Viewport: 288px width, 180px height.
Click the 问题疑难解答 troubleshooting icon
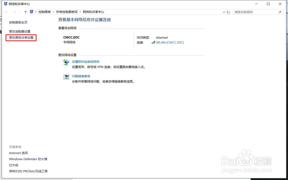66,77
